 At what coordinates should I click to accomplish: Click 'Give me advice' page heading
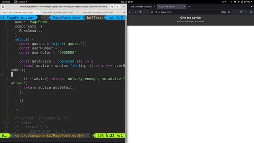coord(190,17)
